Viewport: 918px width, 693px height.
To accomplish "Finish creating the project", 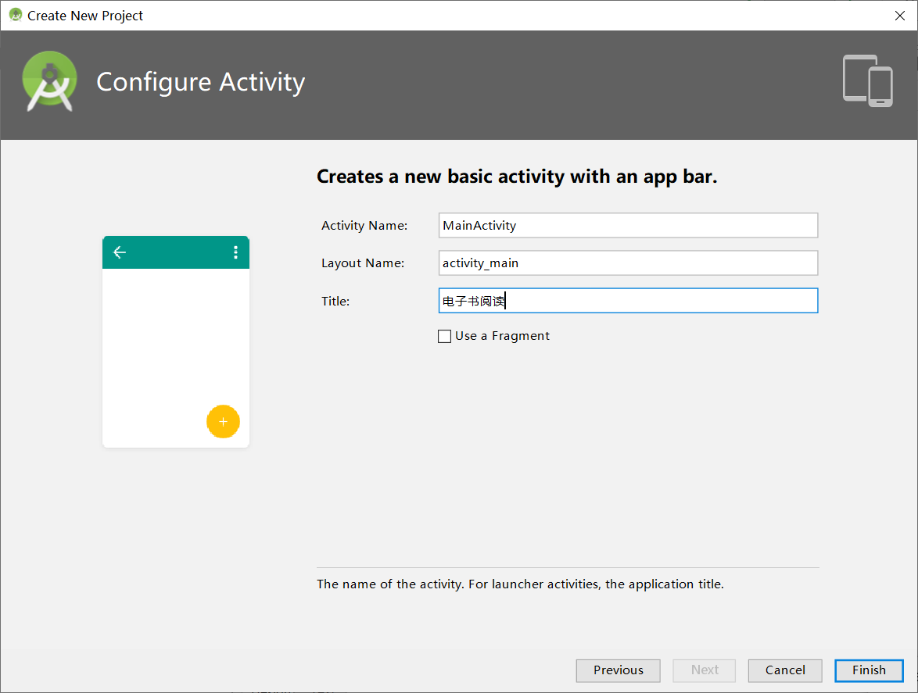I will [x=869, y=670].
